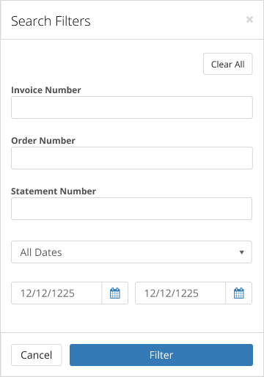Close the Search Filters dialog
Screen dimensions: 264x377
point(249,19)
